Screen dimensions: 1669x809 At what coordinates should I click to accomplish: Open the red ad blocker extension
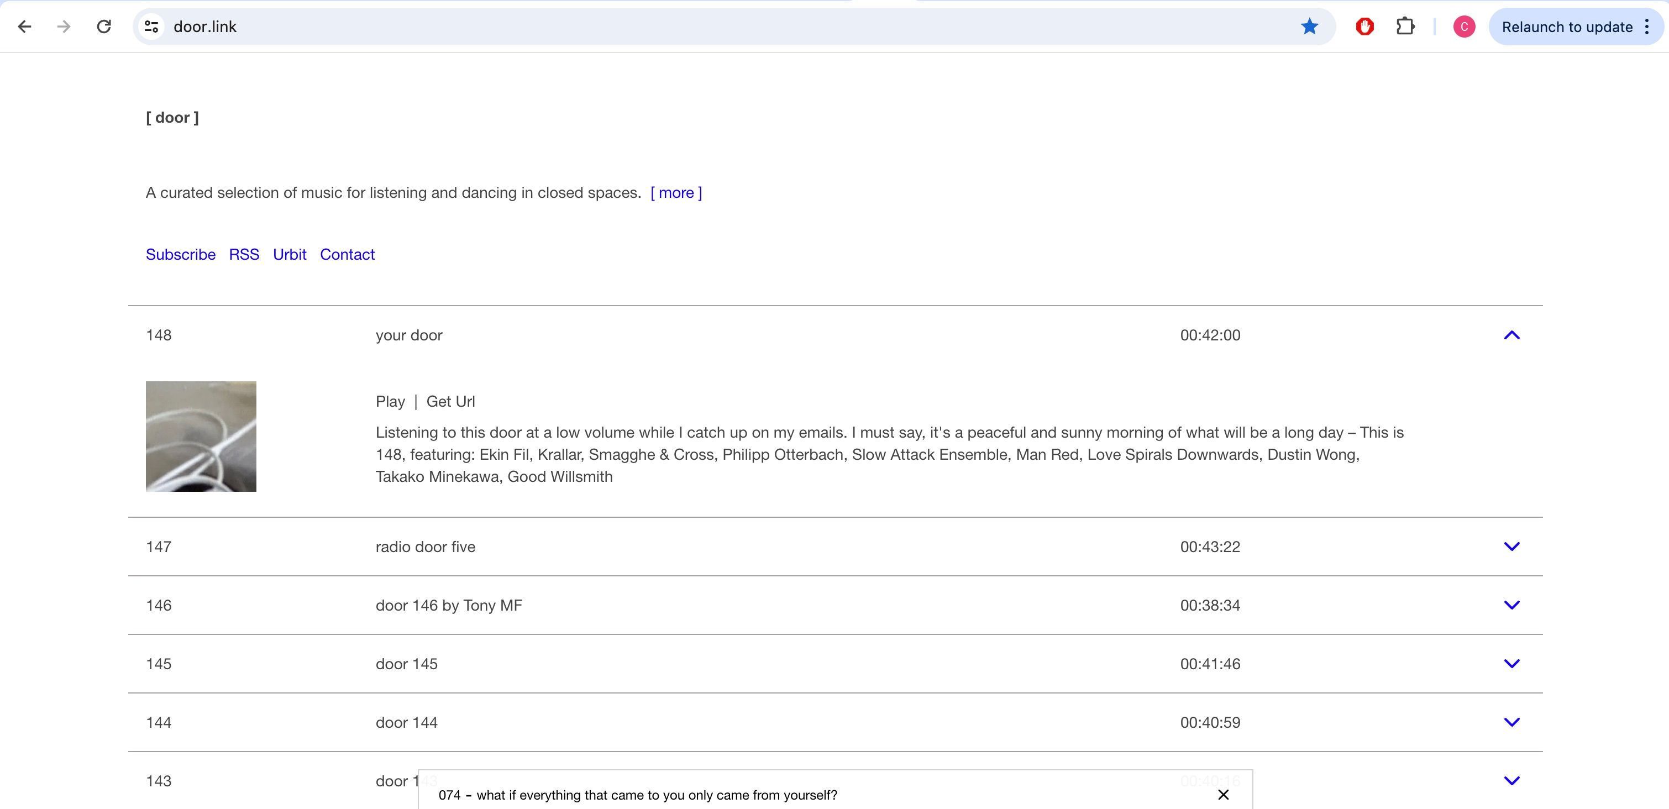pyautogui.click(x=1364, y=27)
